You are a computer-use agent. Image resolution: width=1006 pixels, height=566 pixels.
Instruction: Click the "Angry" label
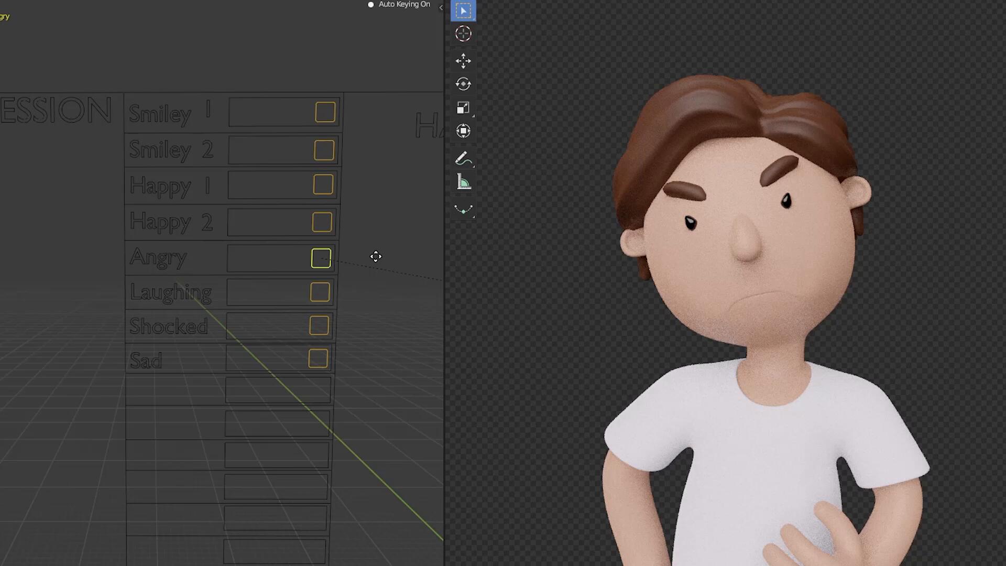pyautogui.click(x=158, y=257)
